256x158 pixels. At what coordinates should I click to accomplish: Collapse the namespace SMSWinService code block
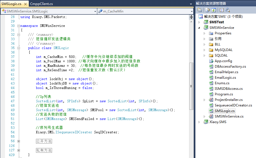coord(19,26)
